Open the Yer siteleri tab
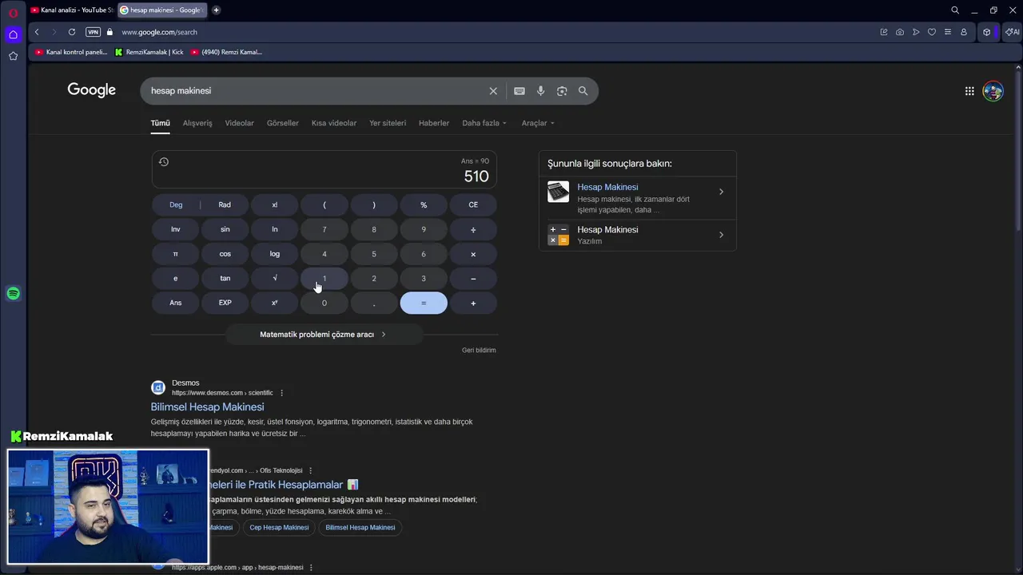Viewport: 1023px width, 575px height. (388, 123)
